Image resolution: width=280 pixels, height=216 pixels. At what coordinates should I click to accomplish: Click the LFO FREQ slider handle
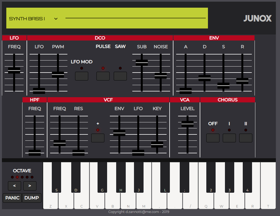pyautogui.click(x=14, y=70)
